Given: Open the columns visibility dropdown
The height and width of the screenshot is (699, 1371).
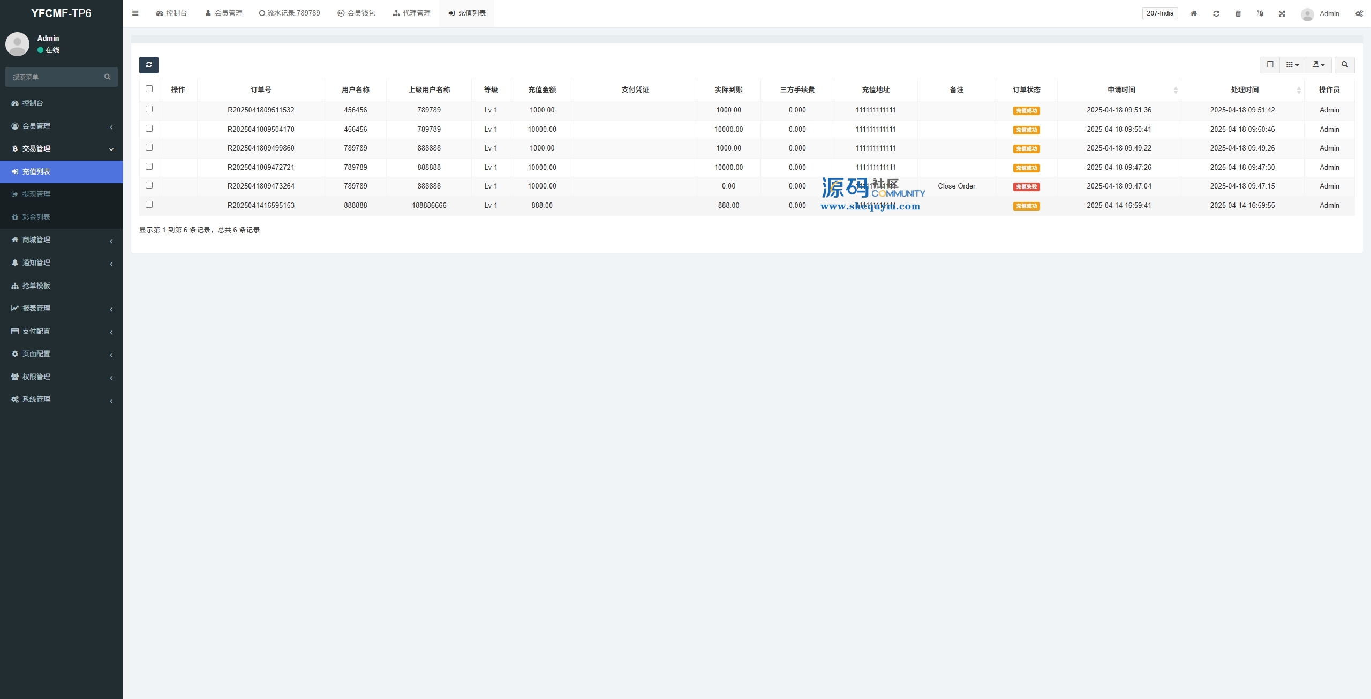Looking at the screenshot, I should 1292,65.
